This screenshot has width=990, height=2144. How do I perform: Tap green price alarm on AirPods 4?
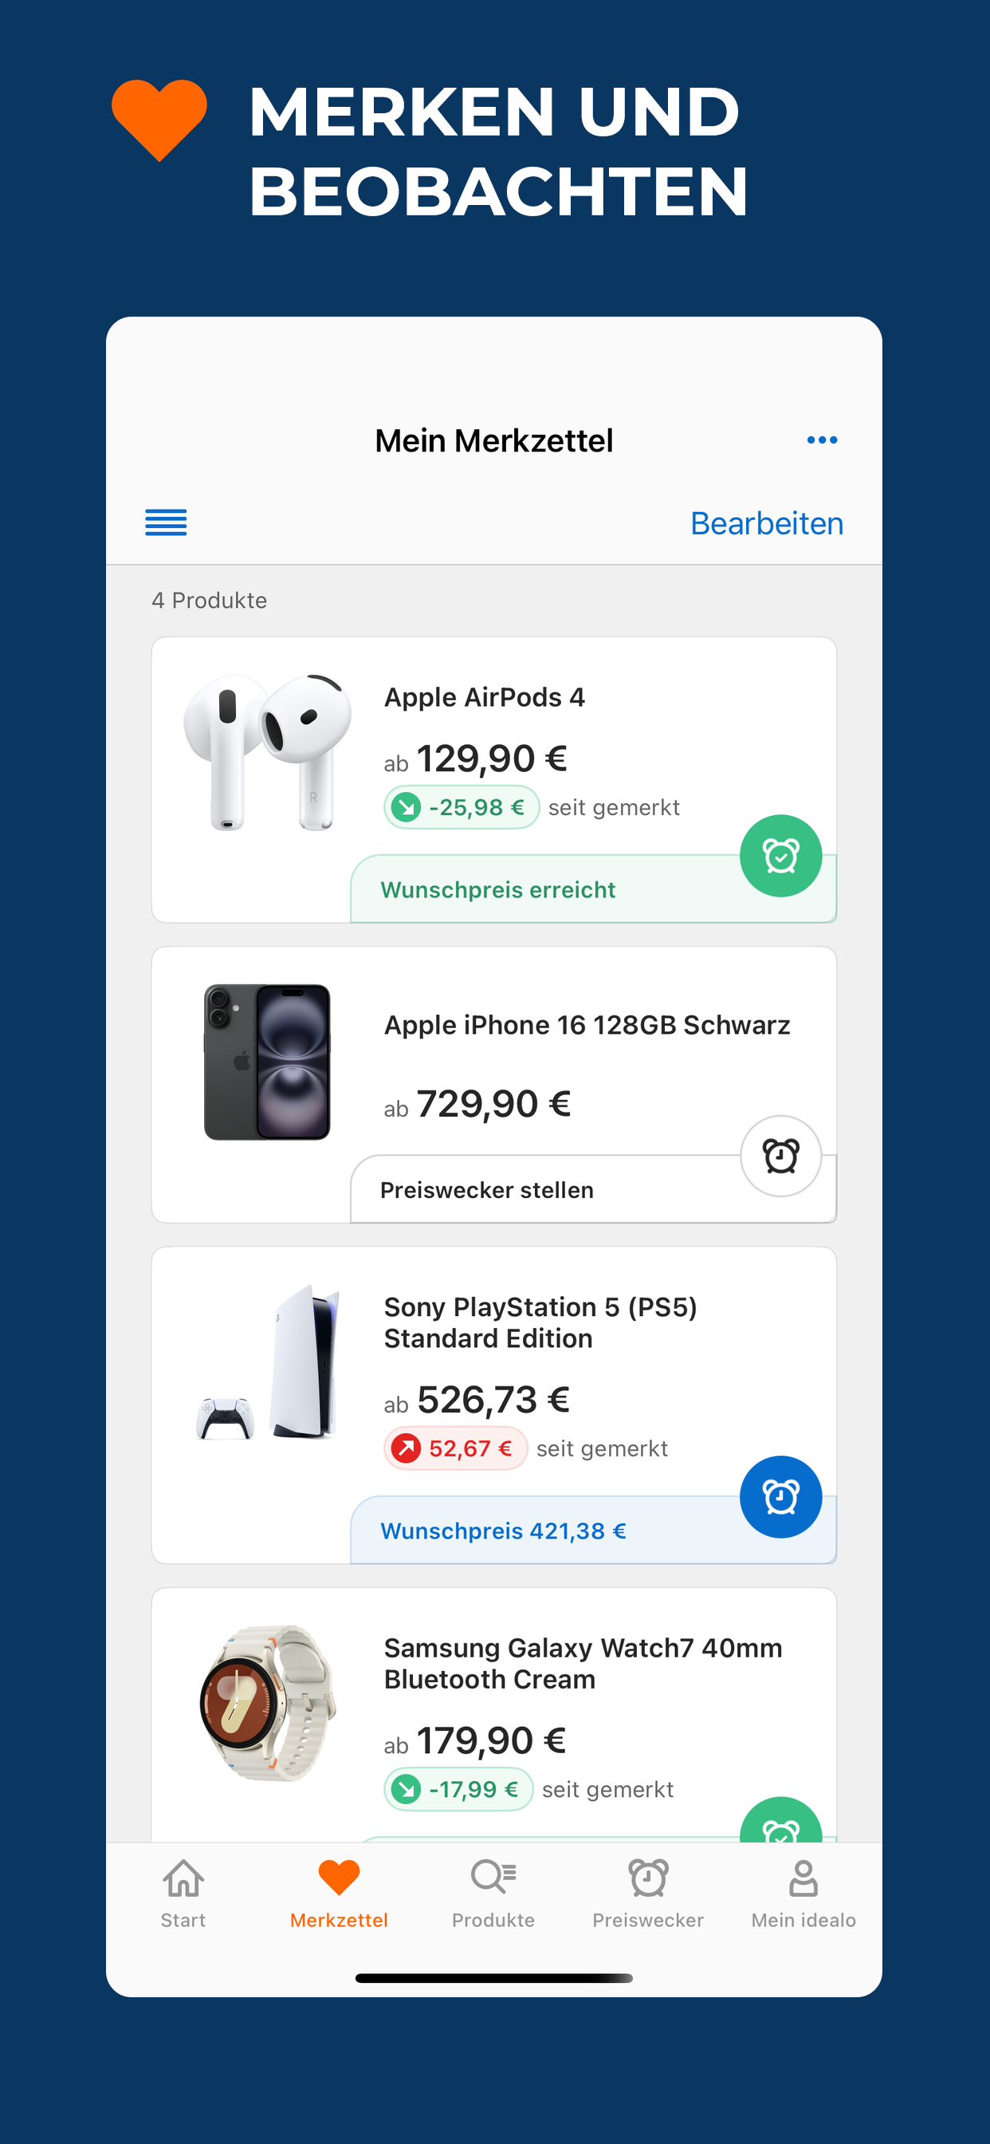(780, 856)
